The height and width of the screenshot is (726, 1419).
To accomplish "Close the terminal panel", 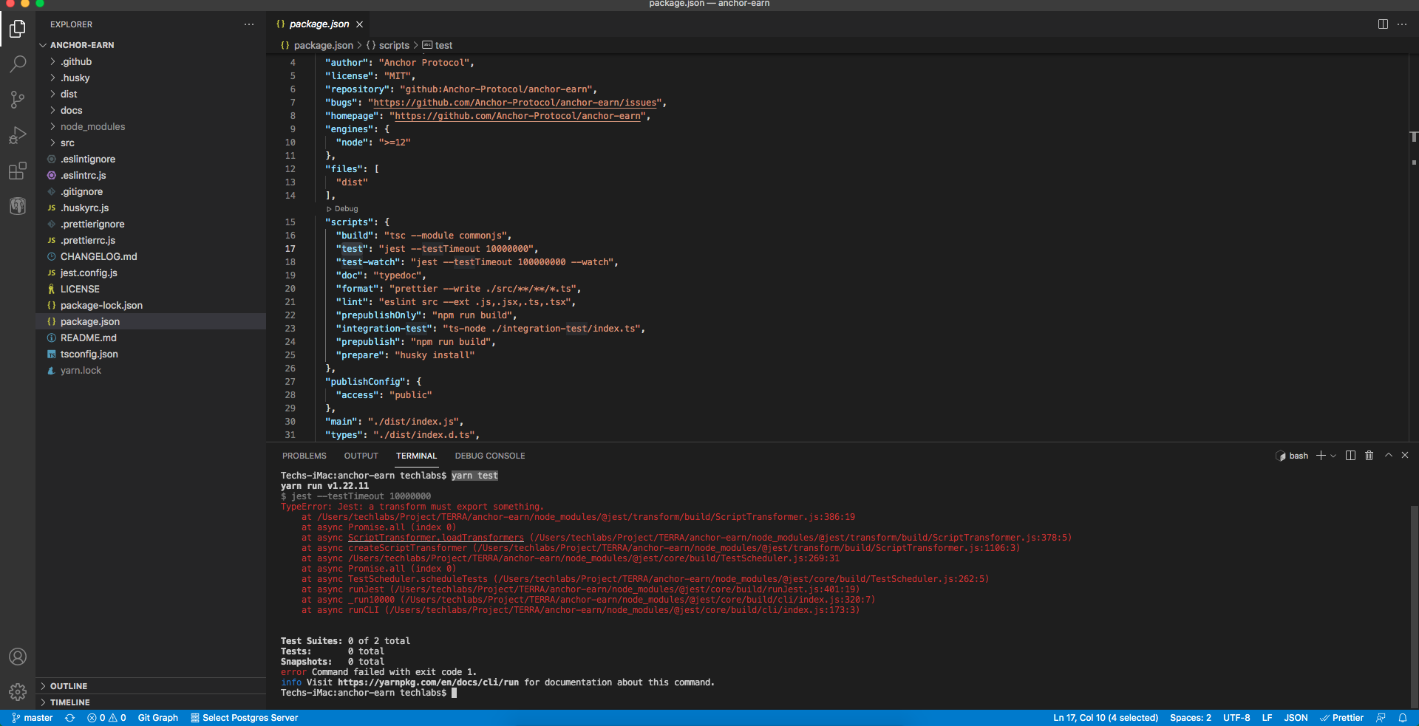I will click(x=1405, y=456).
